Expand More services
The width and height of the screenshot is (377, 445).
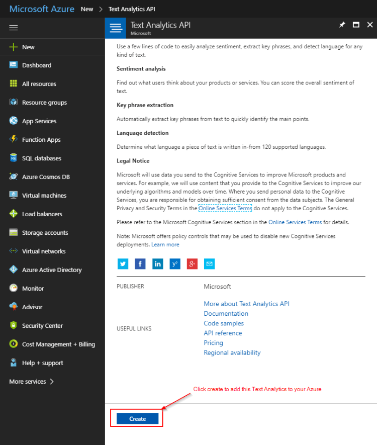(31, 382)
